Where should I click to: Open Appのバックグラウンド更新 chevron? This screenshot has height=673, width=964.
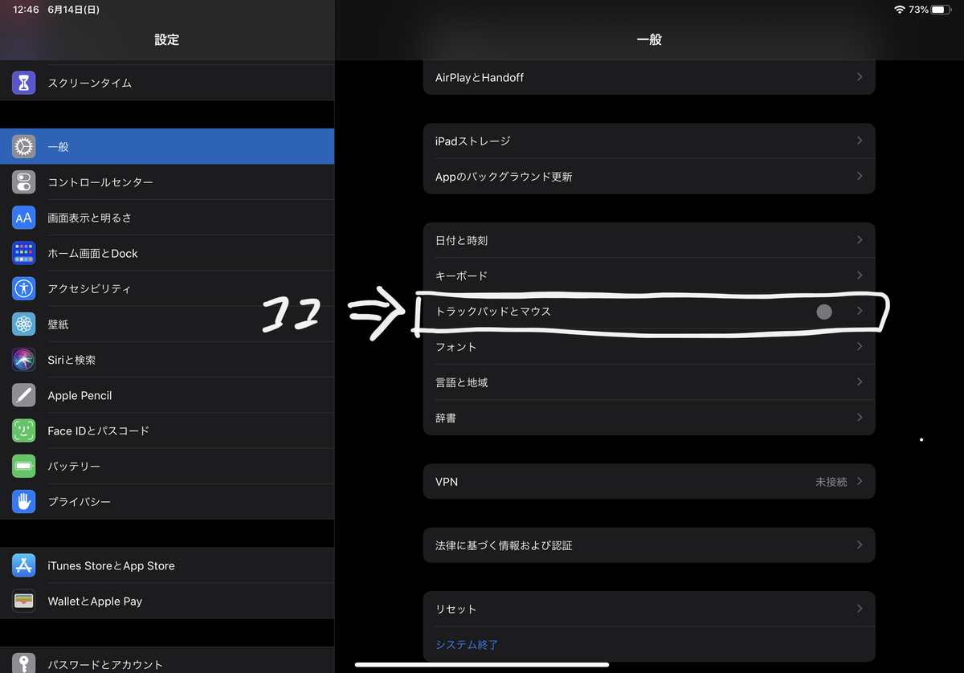pyautogui.click(x=860, y=176)
